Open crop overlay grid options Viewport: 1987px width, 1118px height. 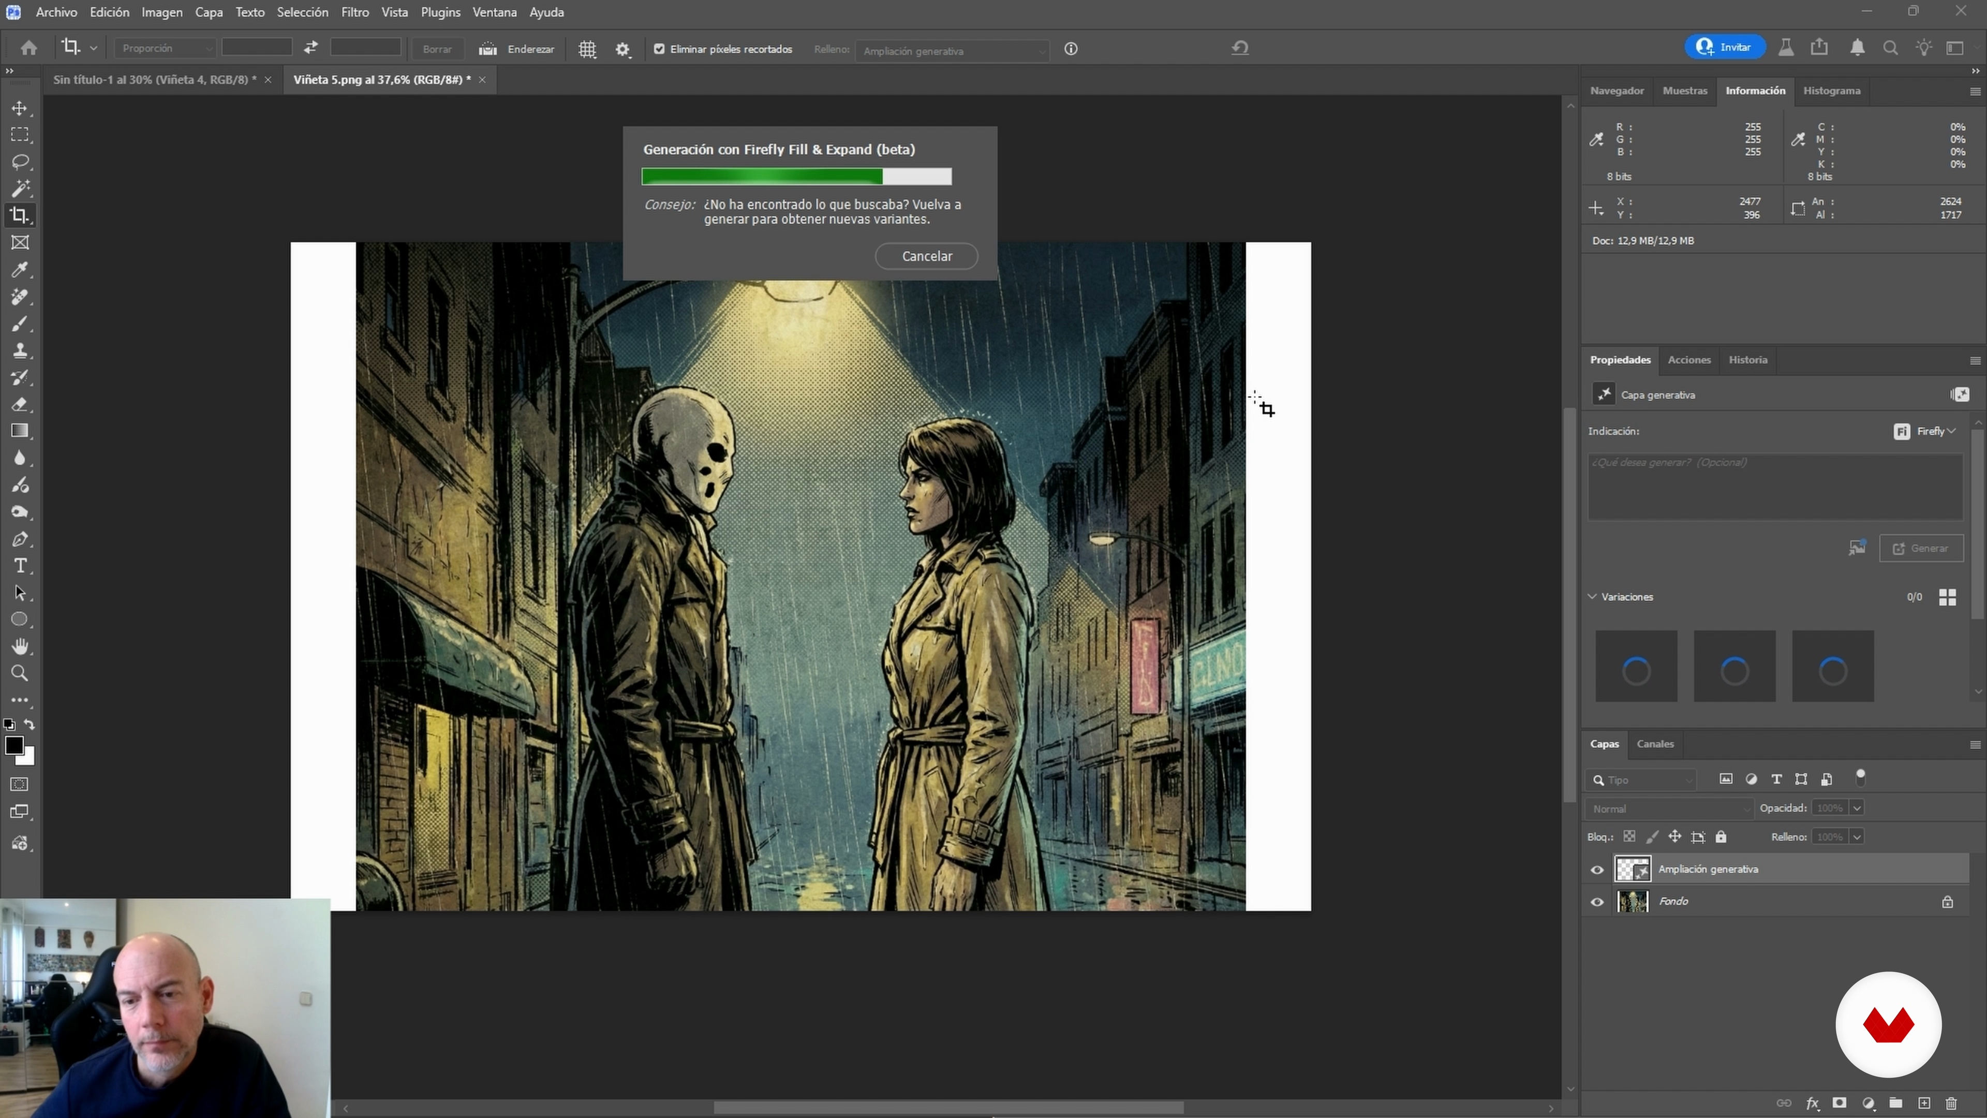(x=587, y=49)
